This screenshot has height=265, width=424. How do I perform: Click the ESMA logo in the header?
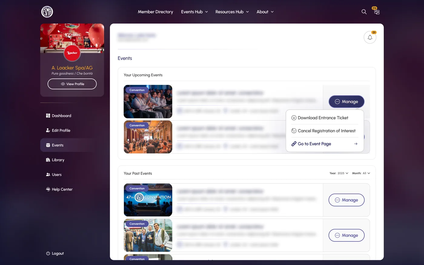47,12
